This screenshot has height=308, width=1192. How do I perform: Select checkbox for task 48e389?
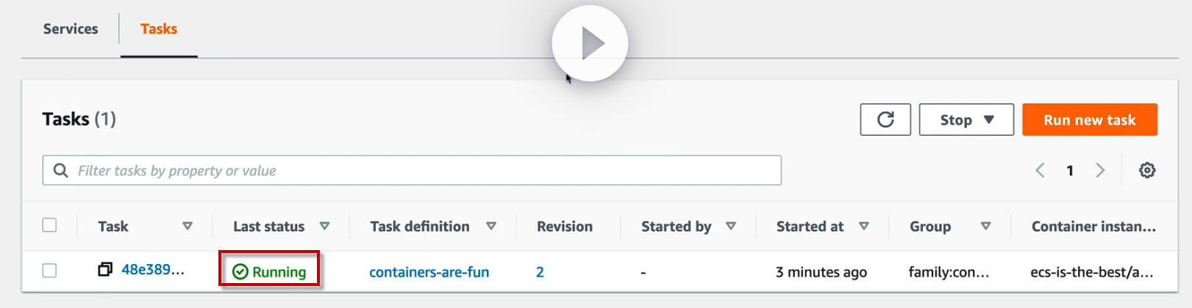(49, 271)
